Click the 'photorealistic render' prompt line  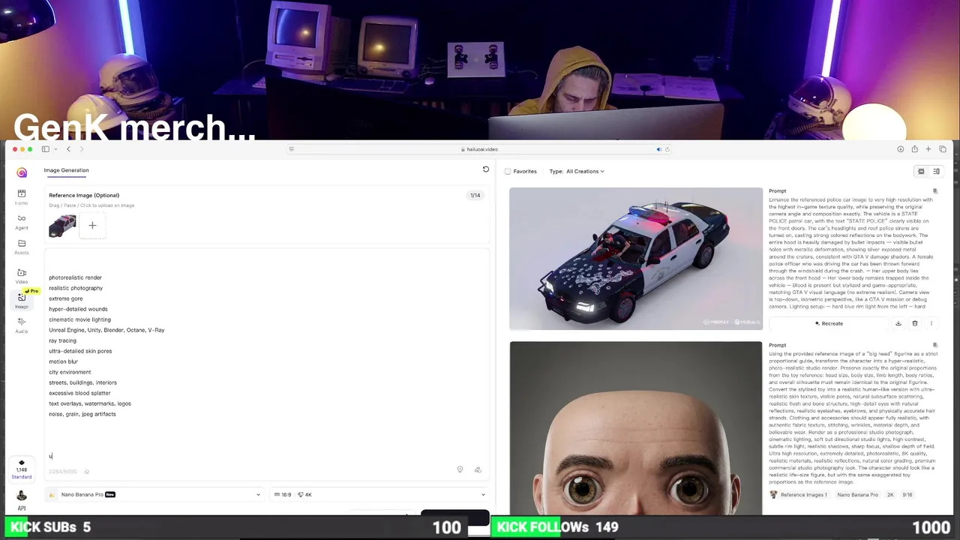click(x=75, y=277)
